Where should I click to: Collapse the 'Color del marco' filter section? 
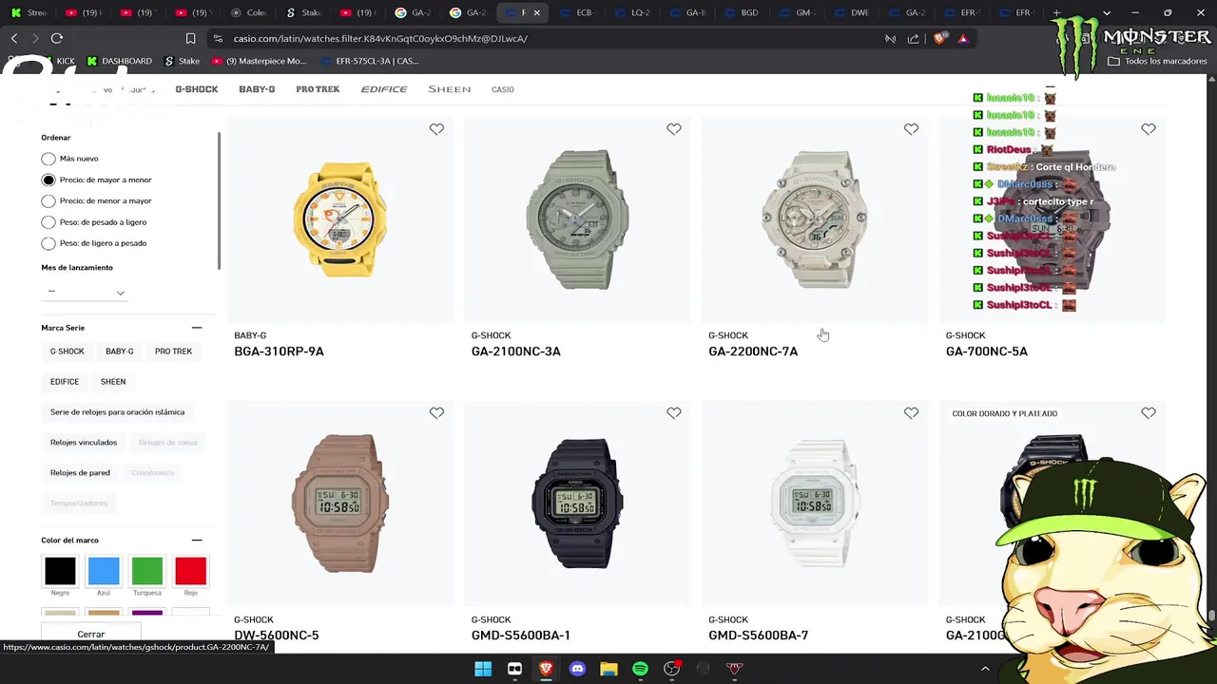[x=197, y=541]
